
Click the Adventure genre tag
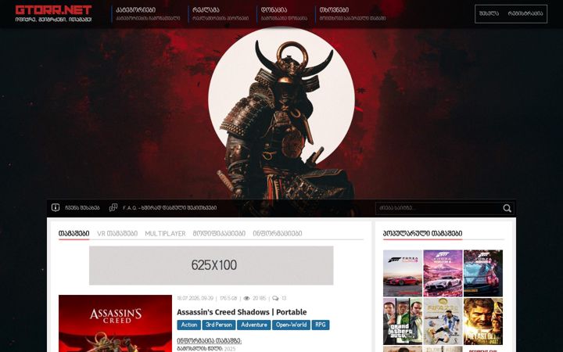(x=254, y=325)
